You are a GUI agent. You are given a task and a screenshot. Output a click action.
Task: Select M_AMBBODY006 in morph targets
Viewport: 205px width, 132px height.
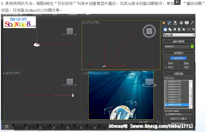click(177, 89)
